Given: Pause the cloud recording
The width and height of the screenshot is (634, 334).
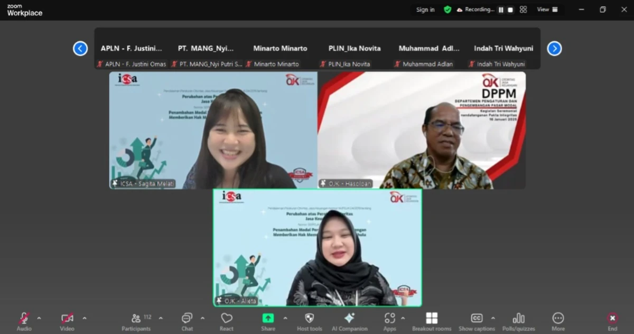Looking at the screenshot, I should tap(500, 10).
